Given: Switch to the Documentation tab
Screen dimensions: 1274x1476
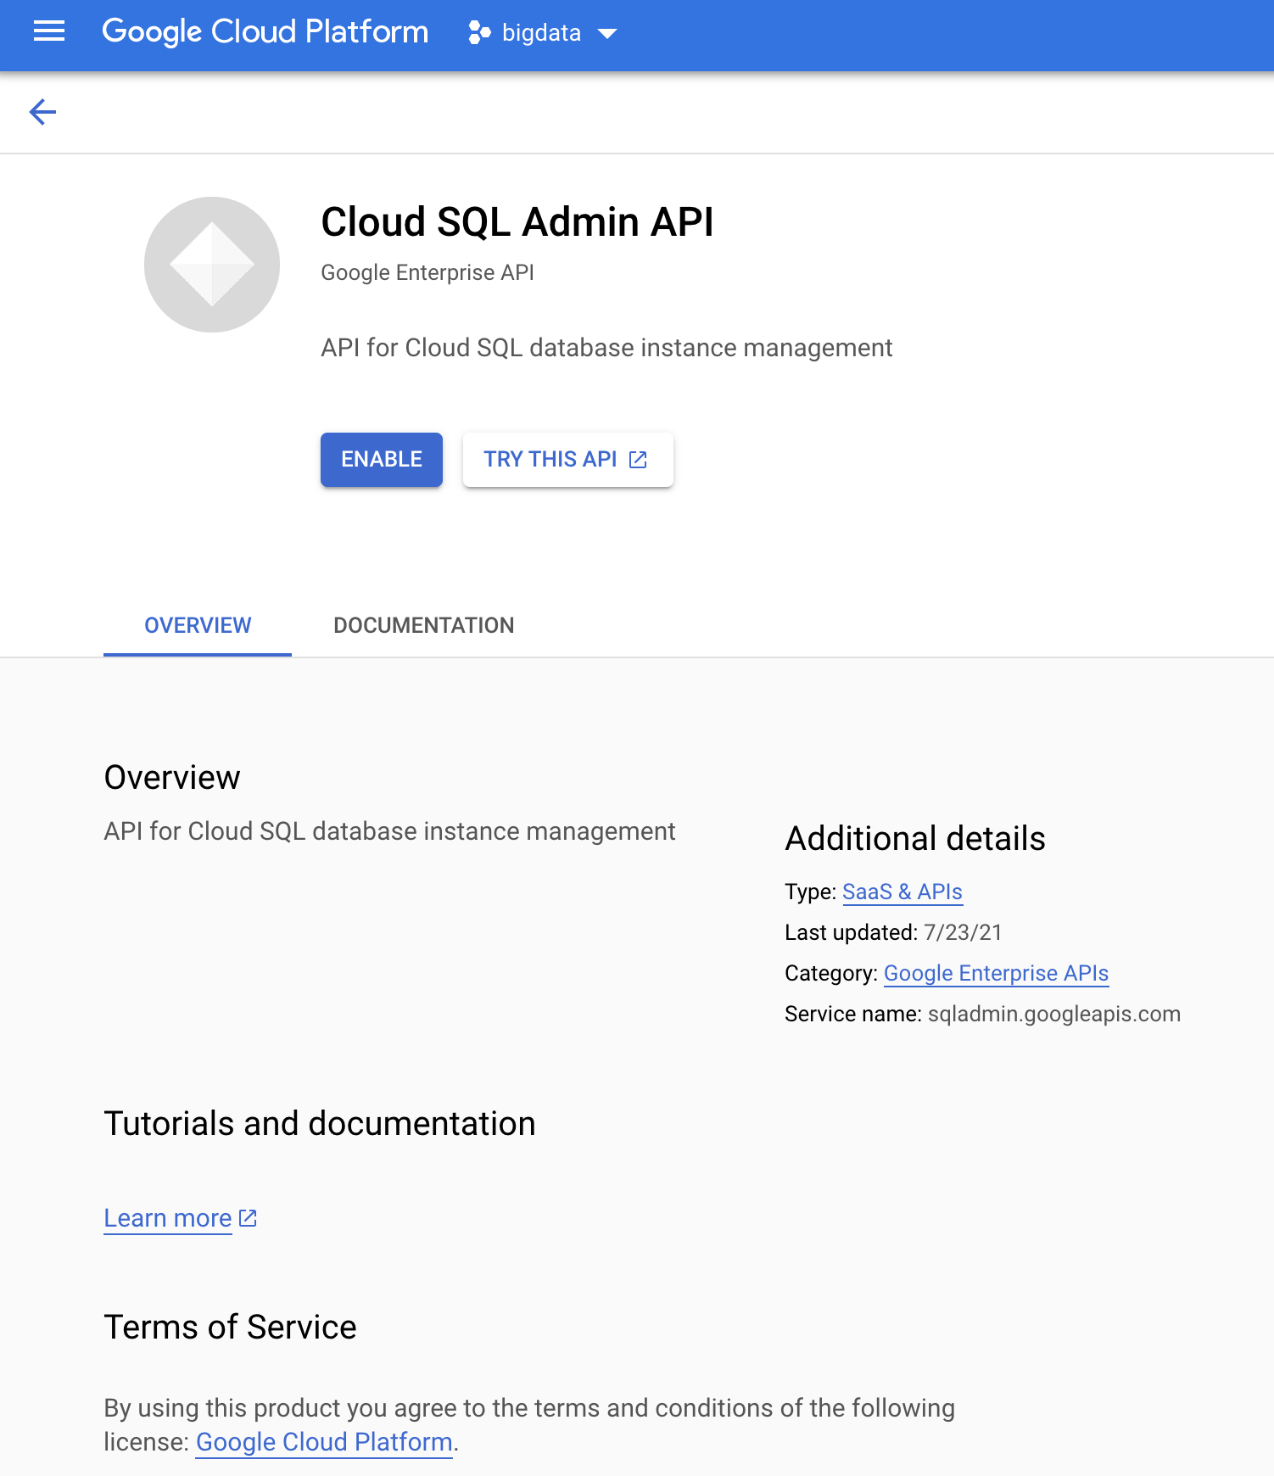Looking at the screenshot, I should pyautogui.click(x=424, y=625).
